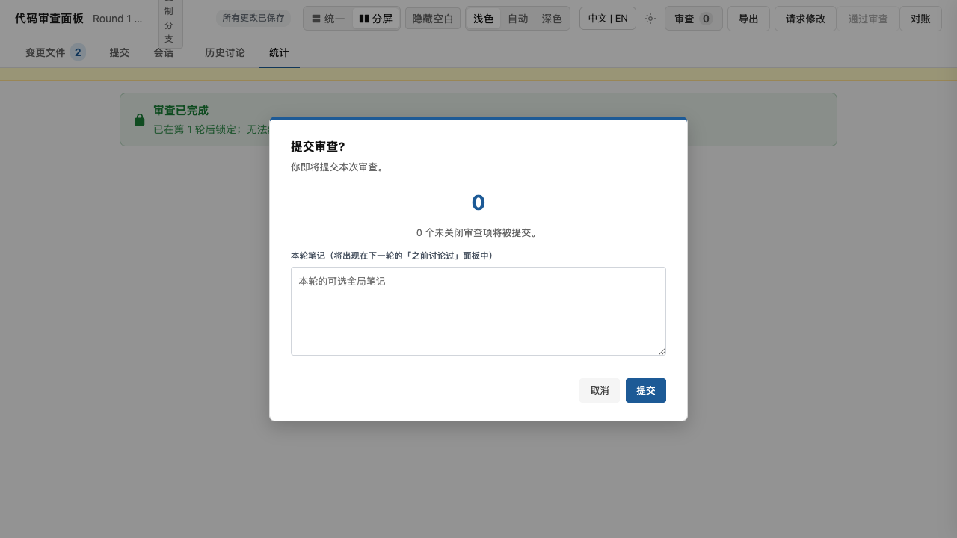
Task: Click the 导出 export button
Action: point(748,19)
